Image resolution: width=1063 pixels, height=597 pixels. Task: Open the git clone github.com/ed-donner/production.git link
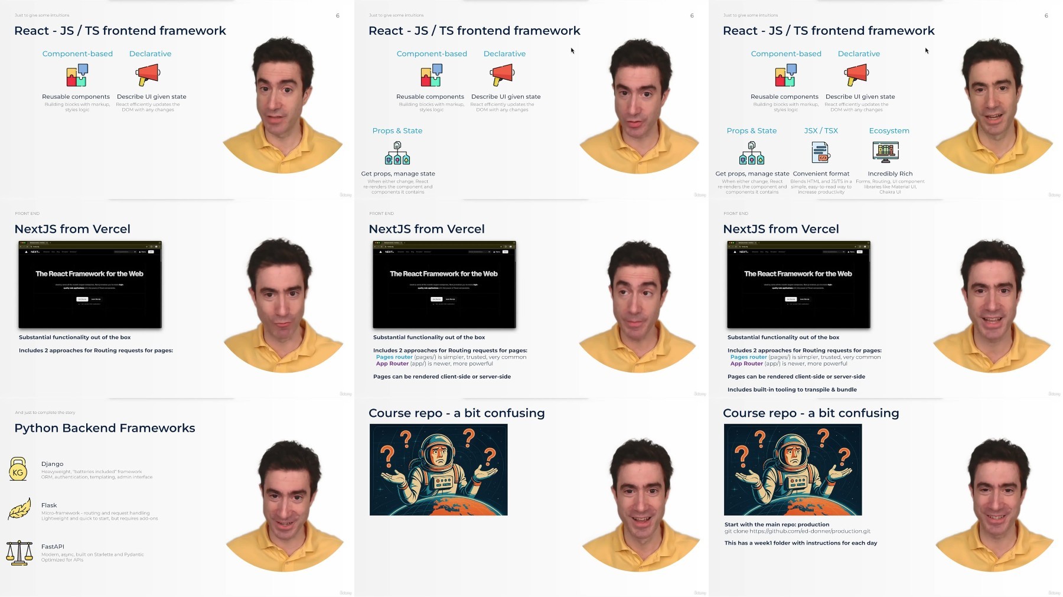click(x=797, y=531)
